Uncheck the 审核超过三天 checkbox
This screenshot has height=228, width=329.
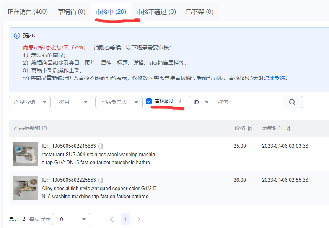point(149,102)
